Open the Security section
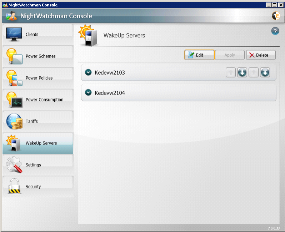285x232 pixels. click(37, 187)
